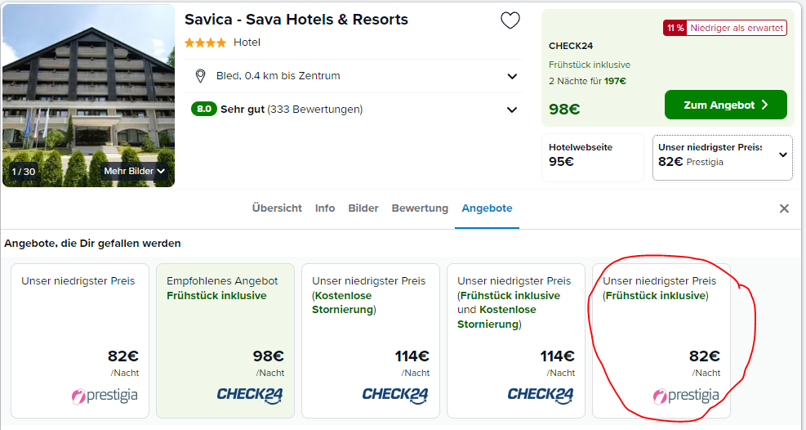Click the Zum Angebot button
The height and width of the screenshot is (430, 806).
(725, 105)
